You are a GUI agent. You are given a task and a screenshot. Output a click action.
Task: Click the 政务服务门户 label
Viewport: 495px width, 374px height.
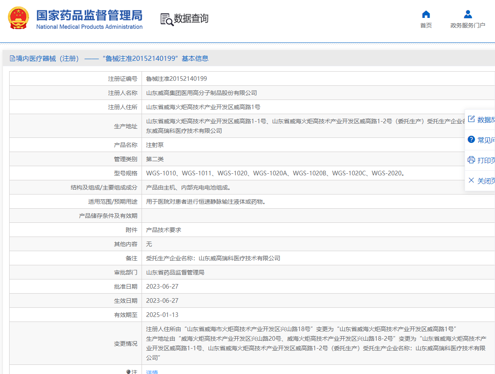pos(468,25)
